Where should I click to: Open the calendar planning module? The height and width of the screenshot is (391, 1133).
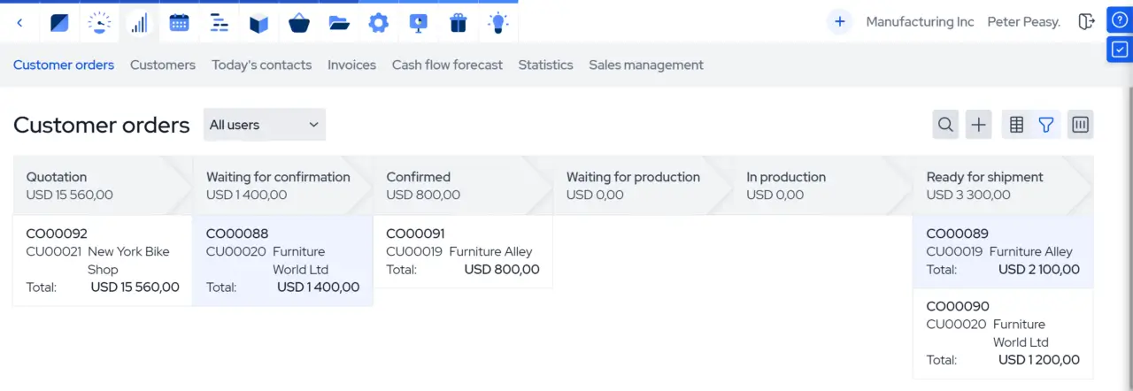(x=179, y=23)
